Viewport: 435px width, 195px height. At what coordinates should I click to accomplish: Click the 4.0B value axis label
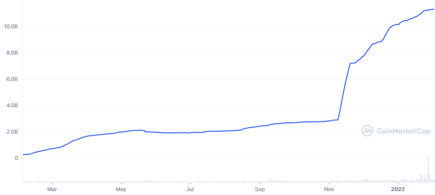12,105
